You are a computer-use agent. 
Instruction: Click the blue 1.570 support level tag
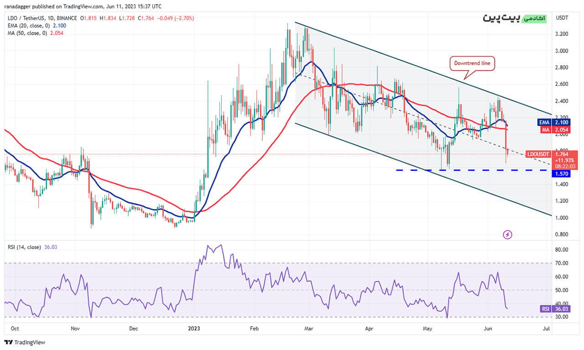561,174
